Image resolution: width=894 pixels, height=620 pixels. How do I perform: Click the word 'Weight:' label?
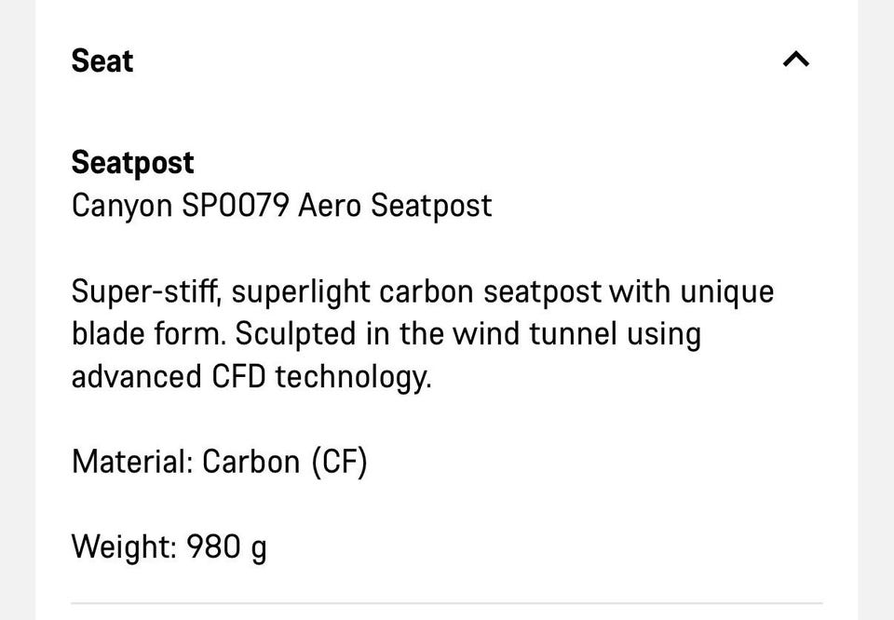pos(124,547)
